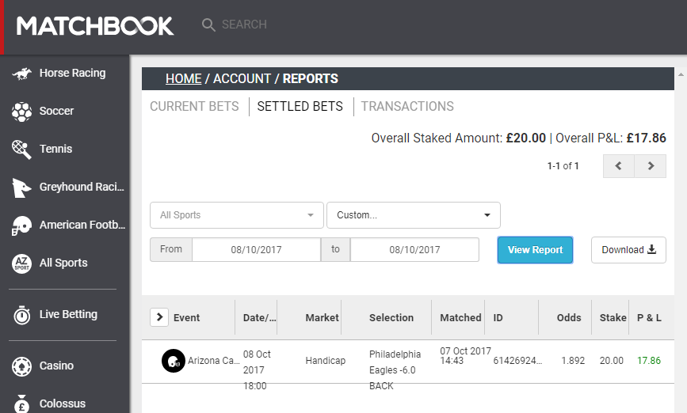Open the Casino chip icon
This screenshot has height=413, width=687.
(x=21, y=366)
